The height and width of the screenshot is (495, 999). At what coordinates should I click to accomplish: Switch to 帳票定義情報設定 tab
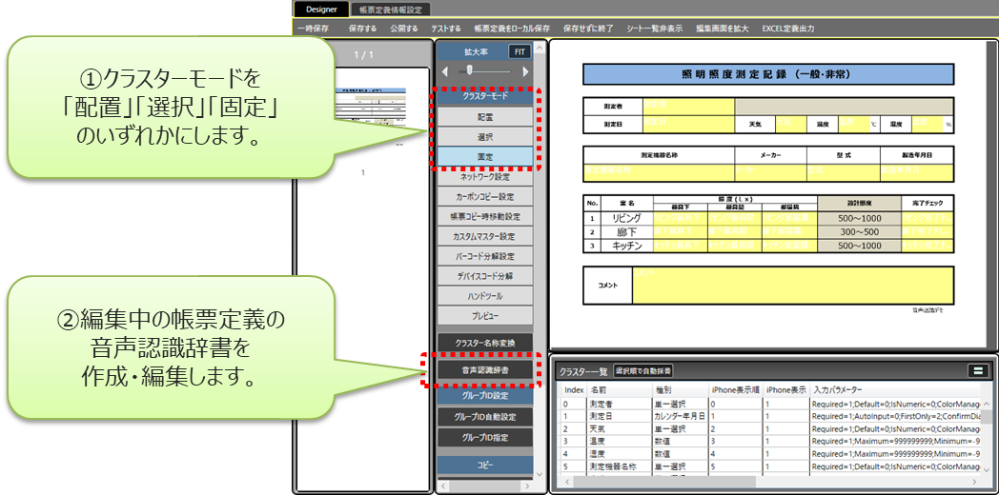(391, 10)
